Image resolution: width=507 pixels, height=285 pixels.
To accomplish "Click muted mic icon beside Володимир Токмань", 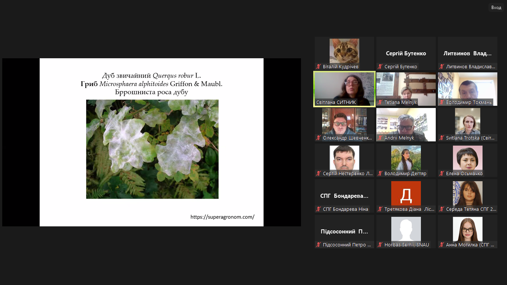I will point(442,102).
